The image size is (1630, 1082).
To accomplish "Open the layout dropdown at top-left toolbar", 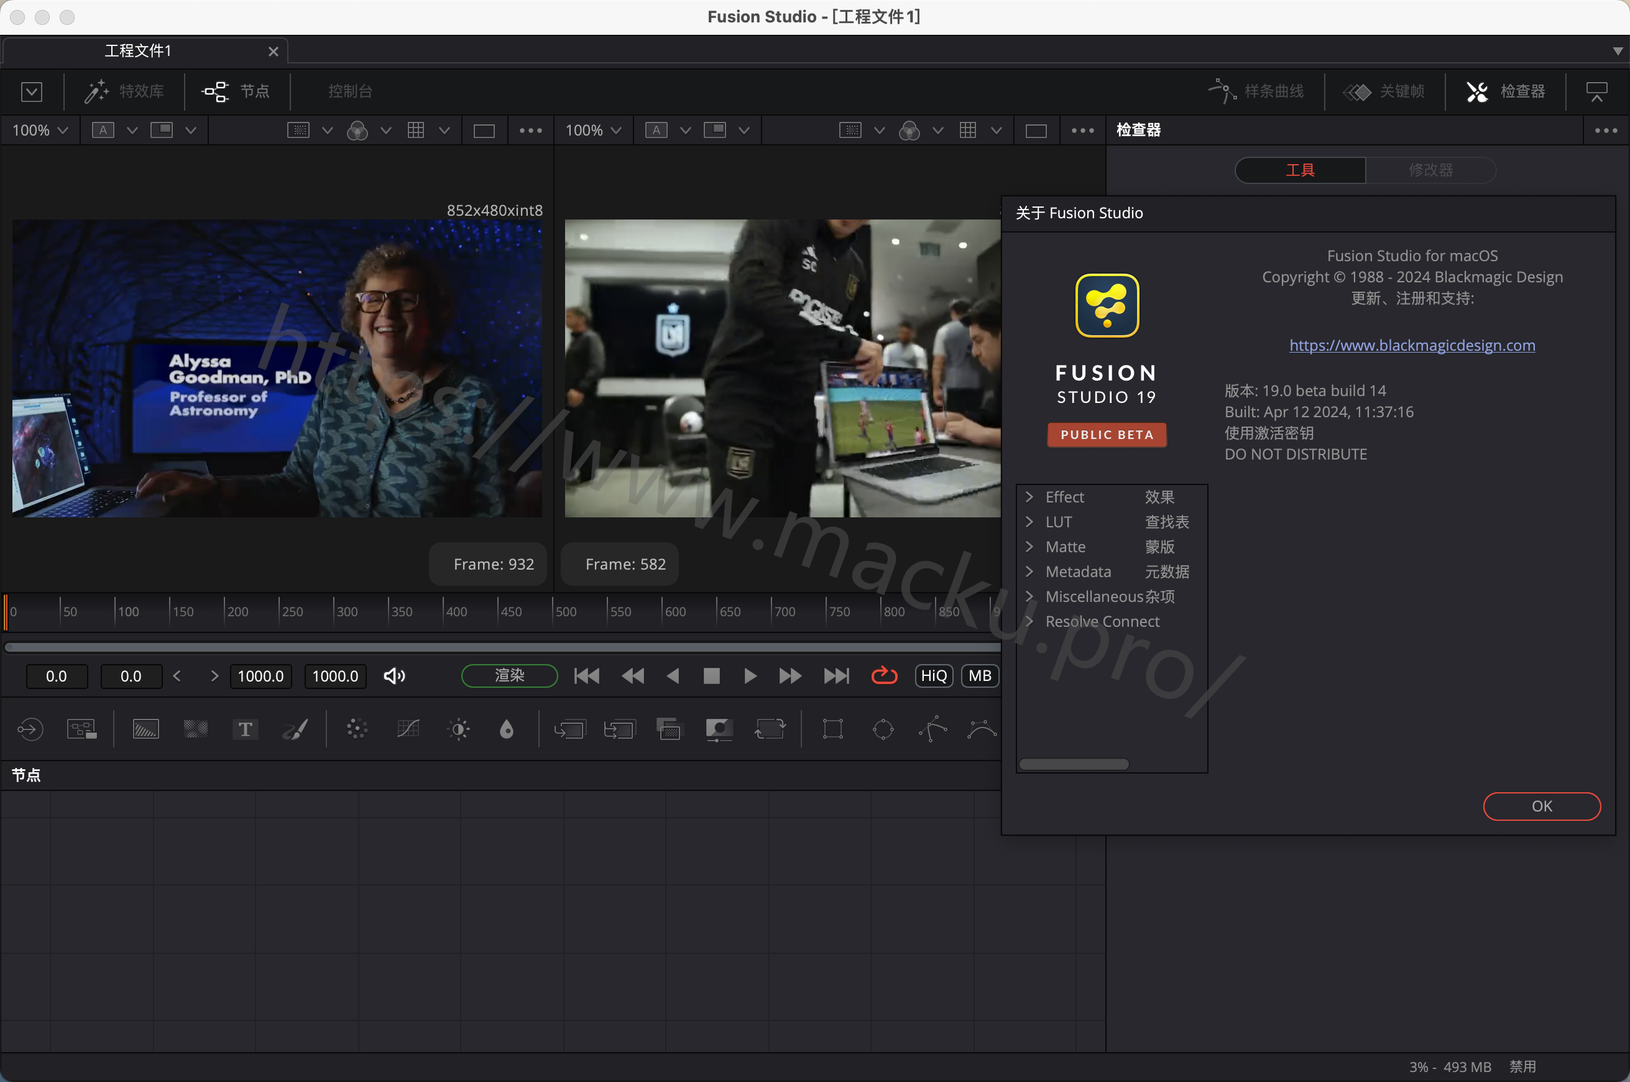I will [x=32, y=92].
